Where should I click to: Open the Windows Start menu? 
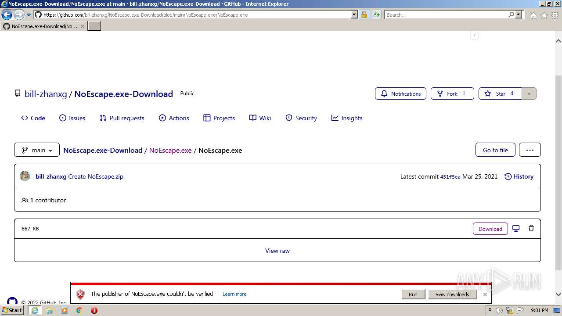click(12, 310)
